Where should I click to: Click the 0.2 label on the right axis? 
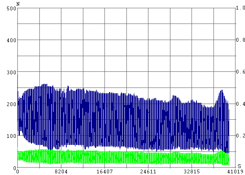(x=240, y=135)
